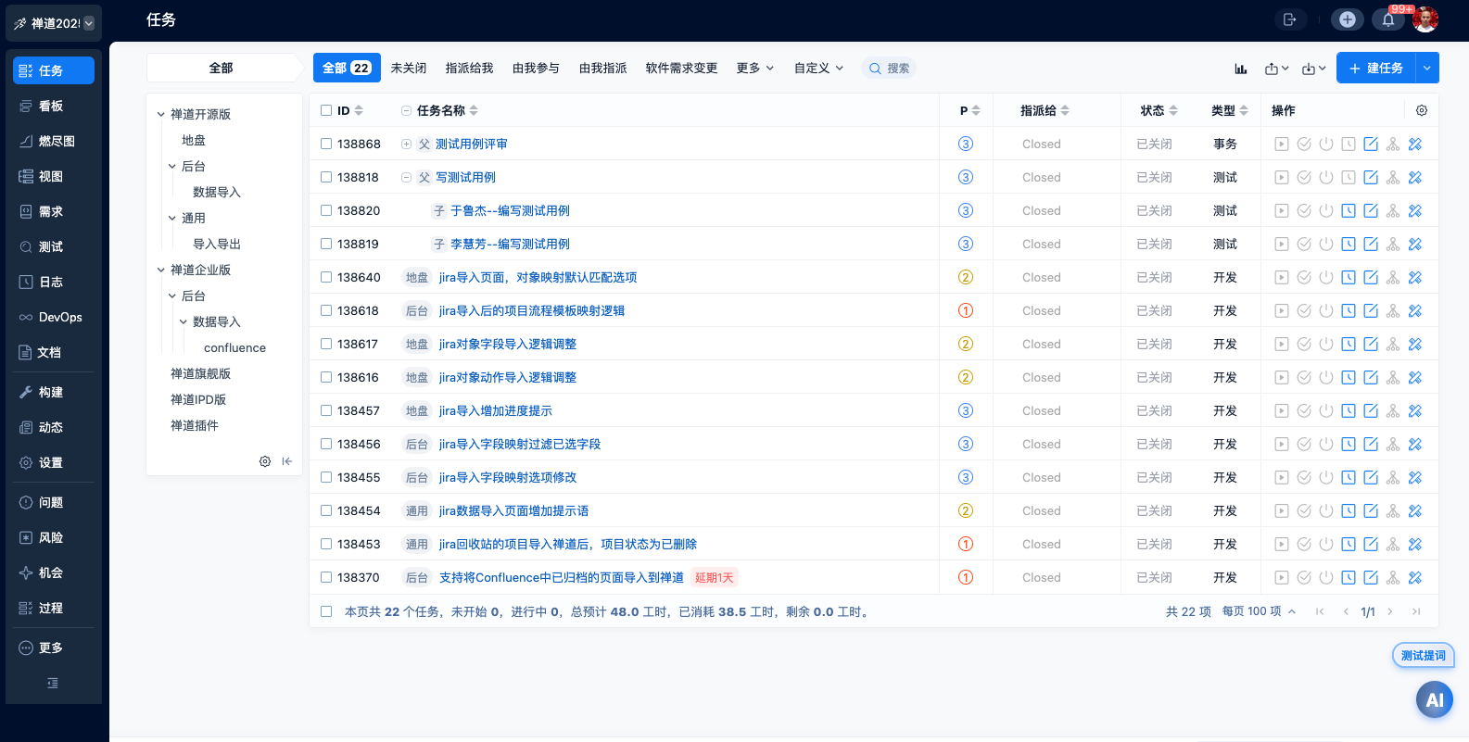The height and width of the screenshot is (742, 1469).
Task: Open the Kanban view in sidebar
Action: point(51,106)
